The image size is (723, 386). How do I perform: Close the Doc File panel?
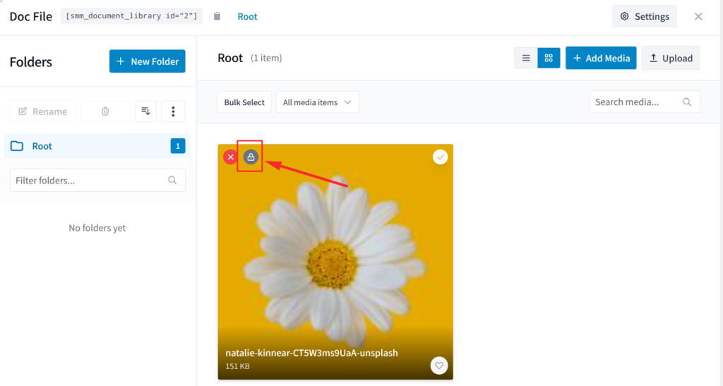click(x=698, y=16)
